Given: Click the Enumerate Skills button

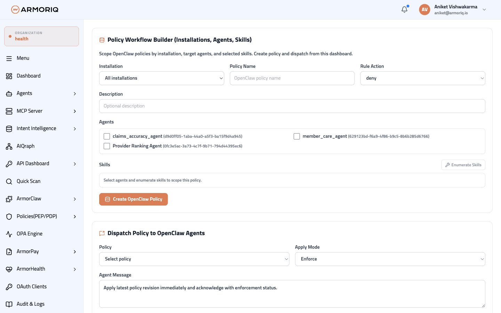Looking at the screenshot, I should [463, 165].
